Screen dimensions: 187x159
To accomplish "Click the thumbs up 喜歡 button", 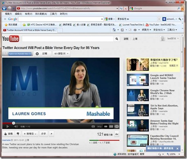I will 9,134.
